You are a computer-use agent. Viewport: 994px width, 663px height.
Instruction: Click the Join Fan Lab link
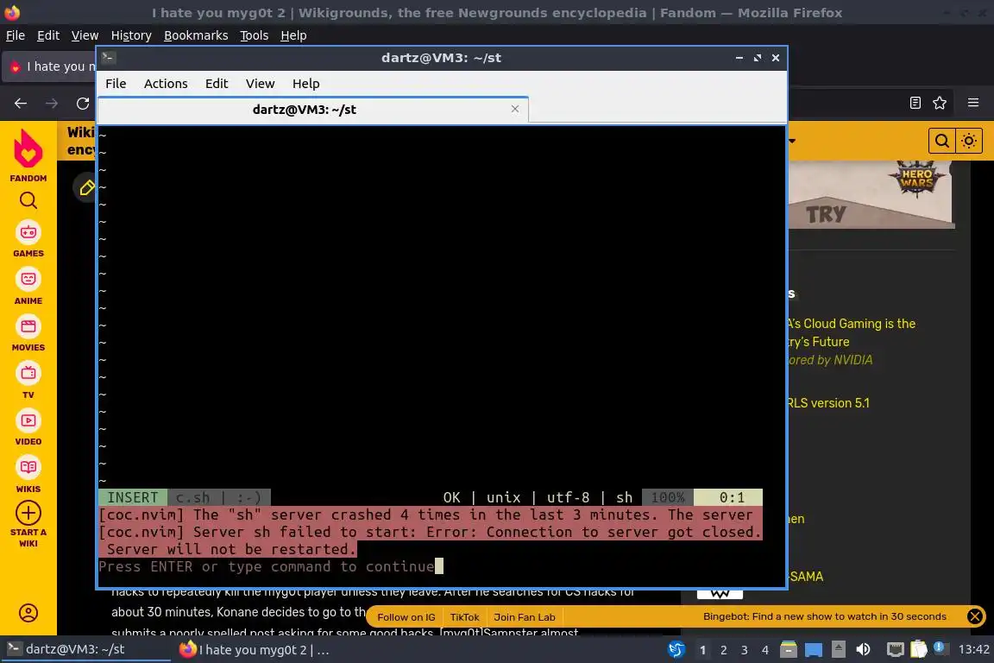pos(525,616)
